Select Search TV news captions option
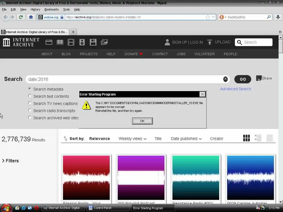The width and height of the screenshot is (283, 212). tap(30, 103)
